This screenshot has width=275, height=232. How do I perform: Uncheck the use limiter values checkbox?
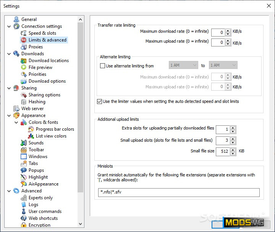coord(100,101)
